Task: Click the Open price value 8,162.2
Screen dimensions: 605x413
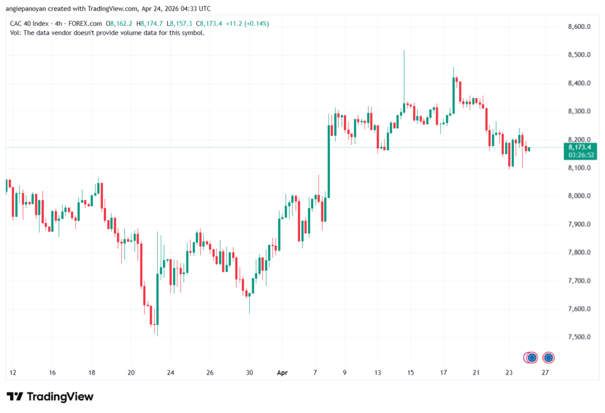Action: [x=120, y=24]
